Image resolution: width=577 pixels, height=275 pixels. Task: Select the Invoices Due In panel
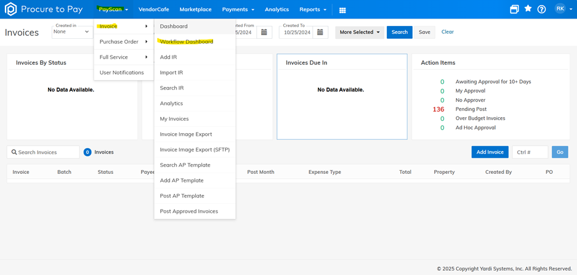coord(342,97)
